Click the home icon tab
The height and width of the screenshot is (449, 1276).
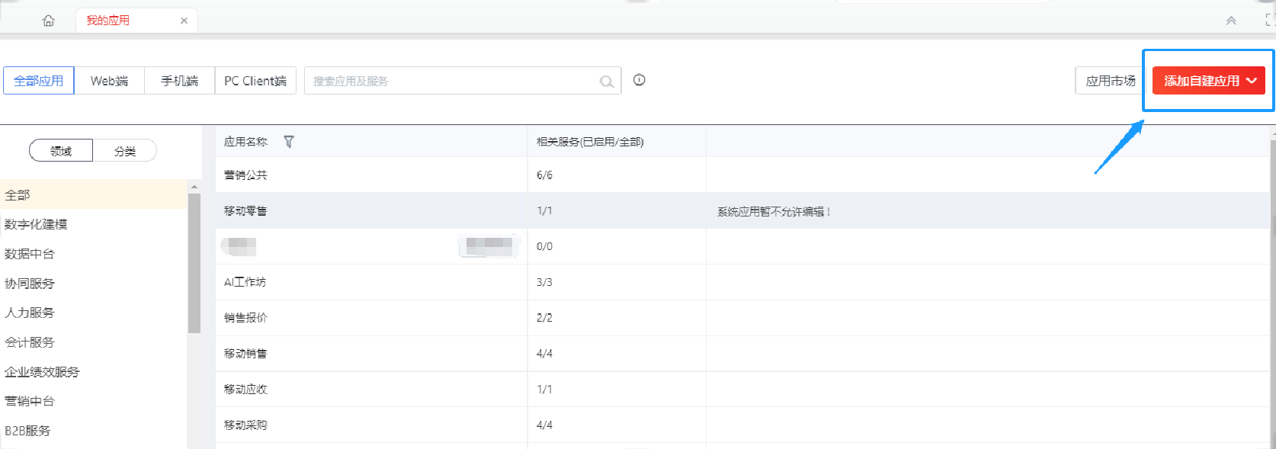[x=49, y=21]
